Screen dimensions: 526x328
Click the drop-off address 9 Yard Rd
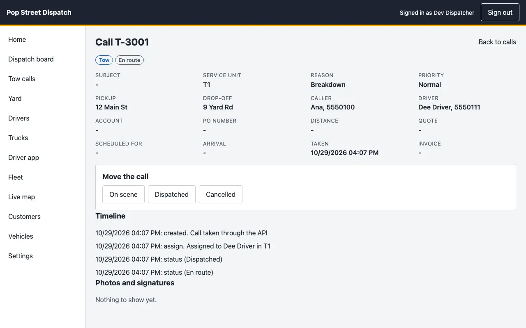coord(218,107)
